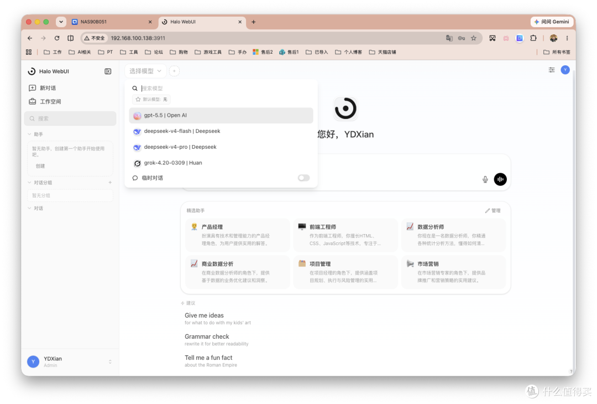Viewport: 597px width, 404px height.
Task: Open the 市场营销 assistant card
Action: 453,272
